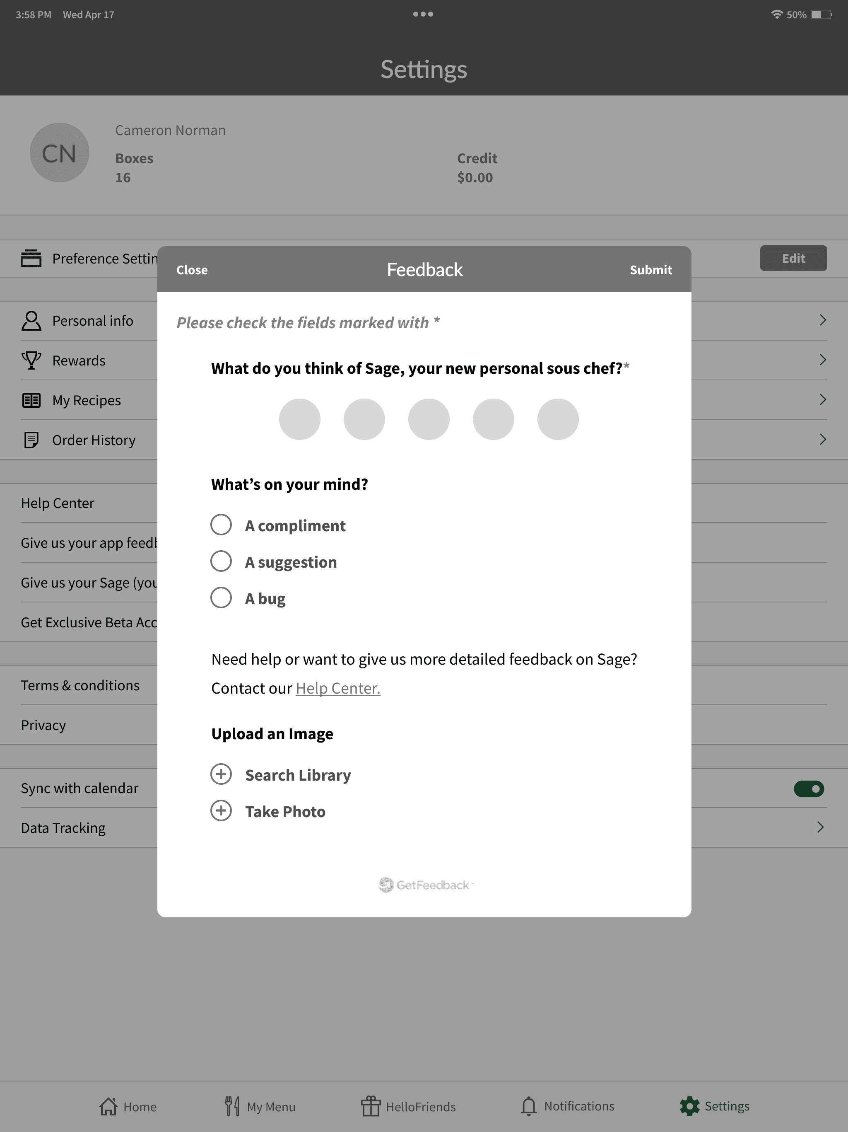Tap the Search Library plus icon
Screen dimensions: 848x1132
(x=221, y=774)
